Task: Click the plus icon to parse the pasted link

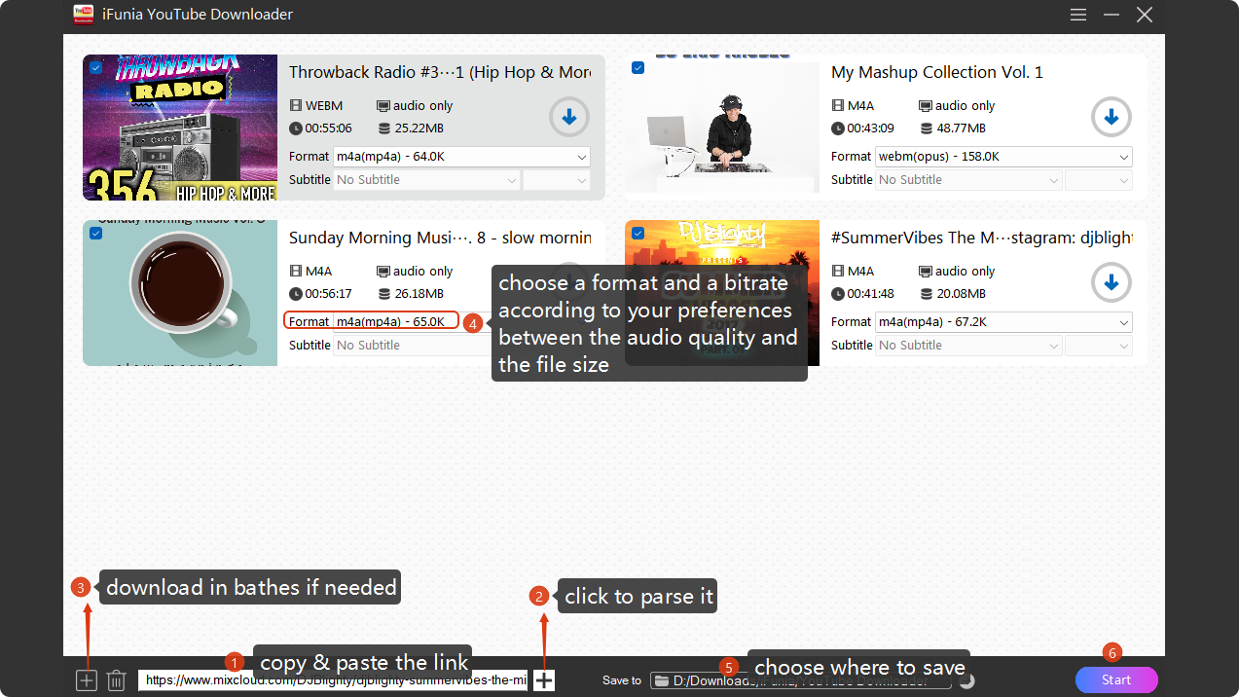Action: pos(542,679)
